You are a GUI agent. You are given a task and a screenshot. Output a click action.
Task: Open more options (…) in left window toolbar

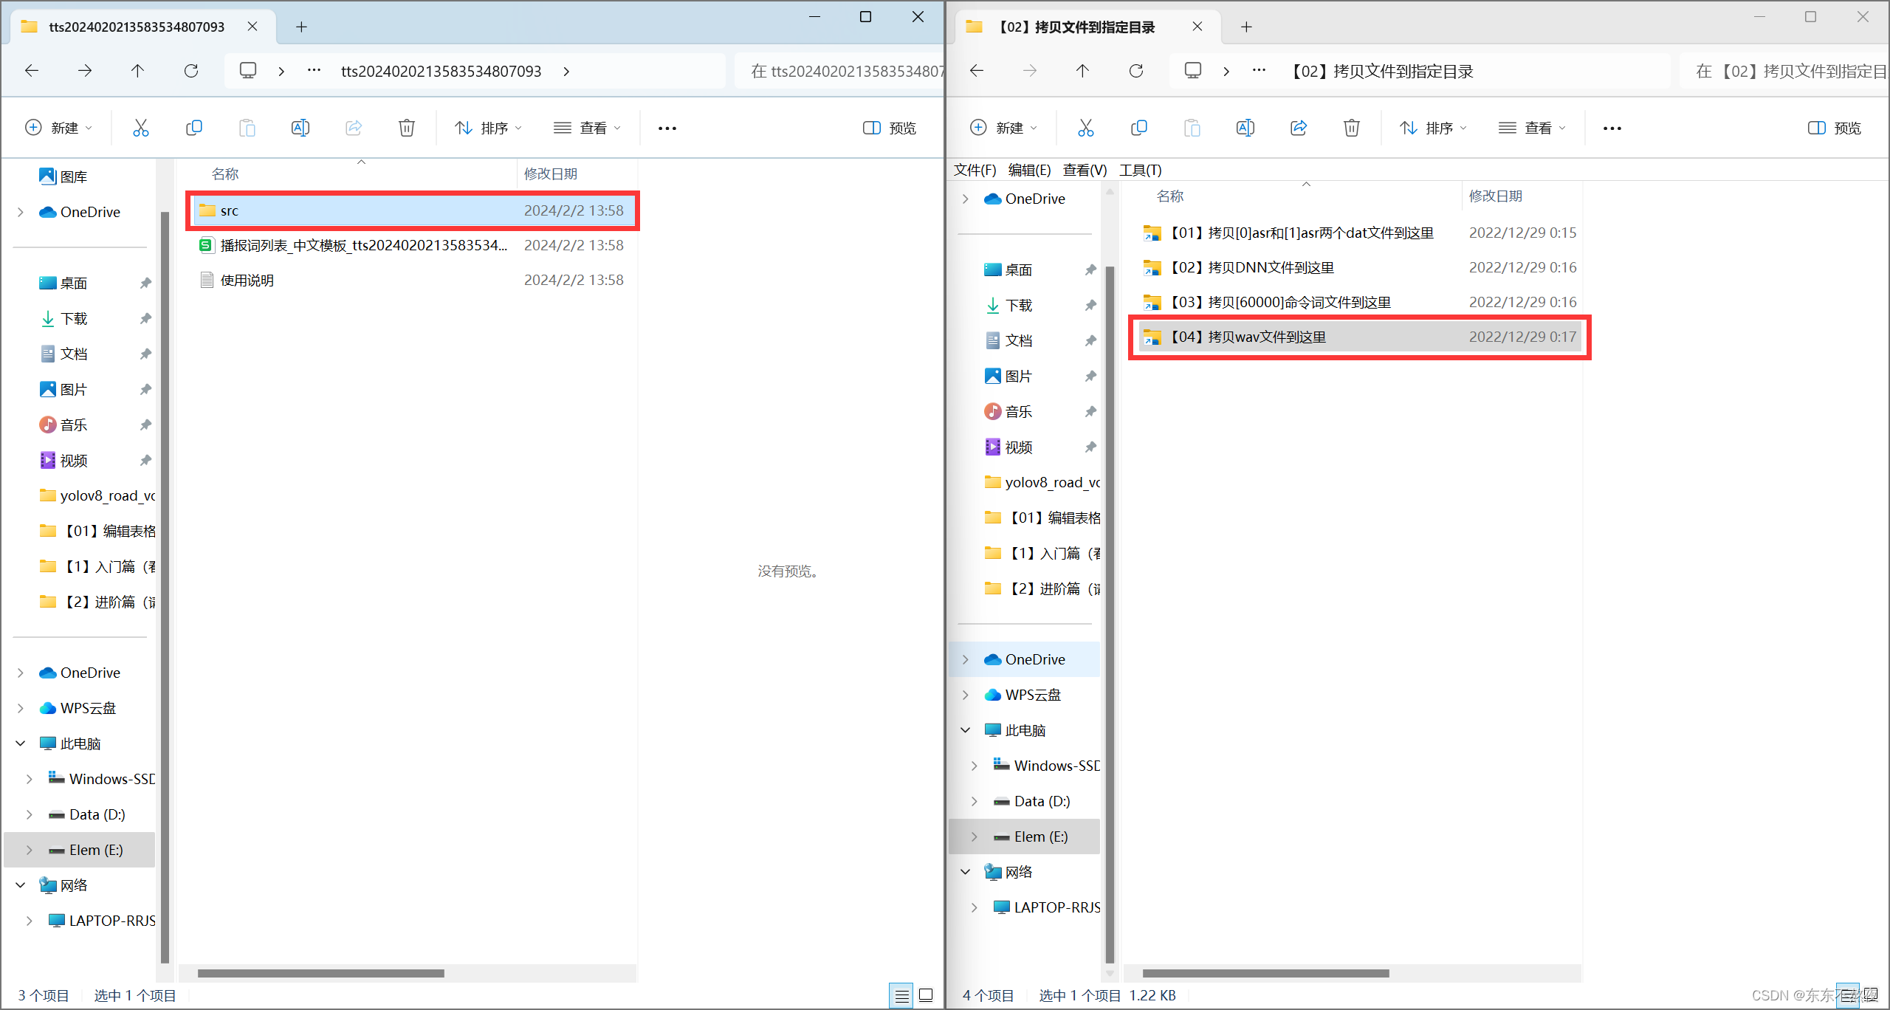point(667,128)
